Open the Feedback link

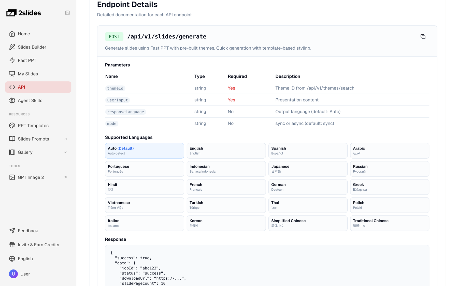click(38, 231)
